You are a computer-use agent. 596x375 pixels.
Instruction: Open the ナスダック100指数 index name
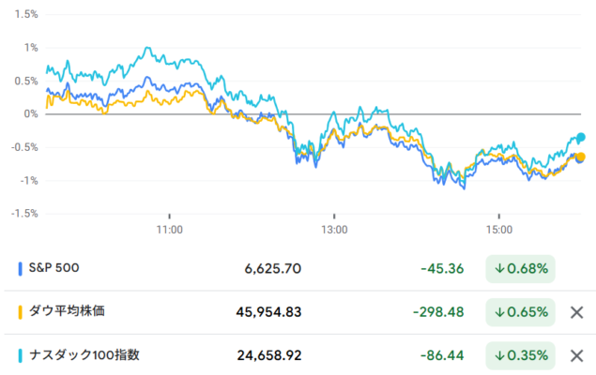pos(85,356)
